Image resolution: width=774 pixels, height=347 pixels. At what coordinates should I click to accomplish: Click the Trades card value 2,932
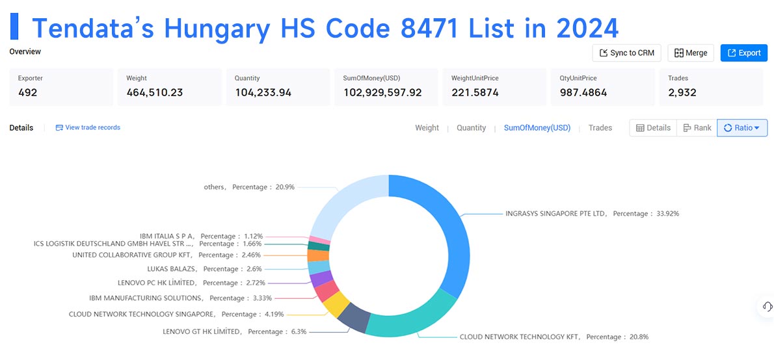pyautogui.click(x=682, y=93)
